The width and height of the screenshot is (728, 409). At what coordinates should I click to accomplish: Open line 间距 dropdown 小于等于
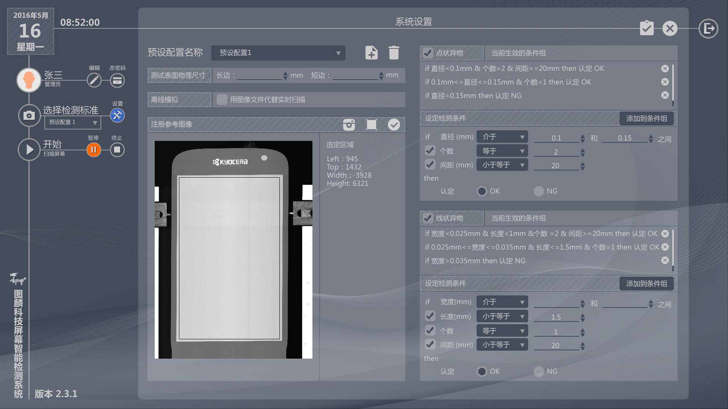(x=502, y=345)
